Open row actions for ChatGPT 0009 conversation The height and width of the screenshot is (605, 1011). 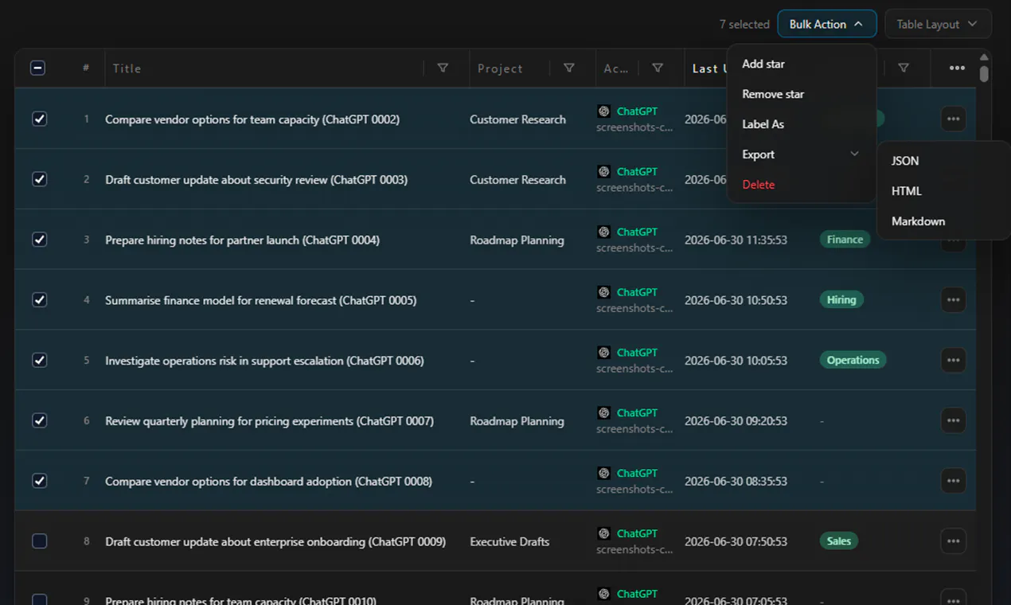pyautogui.click(x=953, y=541)
